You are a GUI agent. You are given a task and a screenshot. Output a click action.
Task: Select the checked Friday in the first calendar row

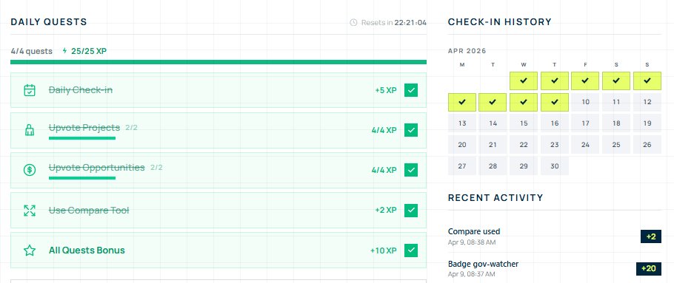[x=585, y=81]
